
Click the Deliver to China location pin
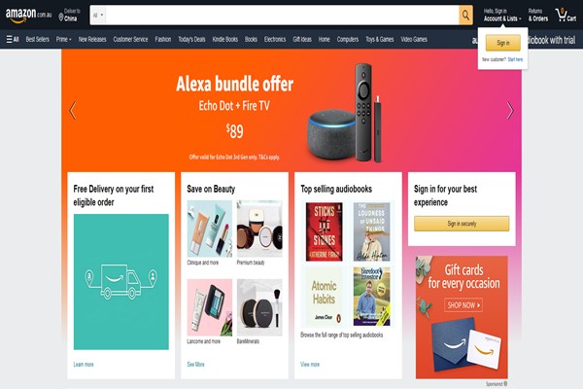point(61,18)
